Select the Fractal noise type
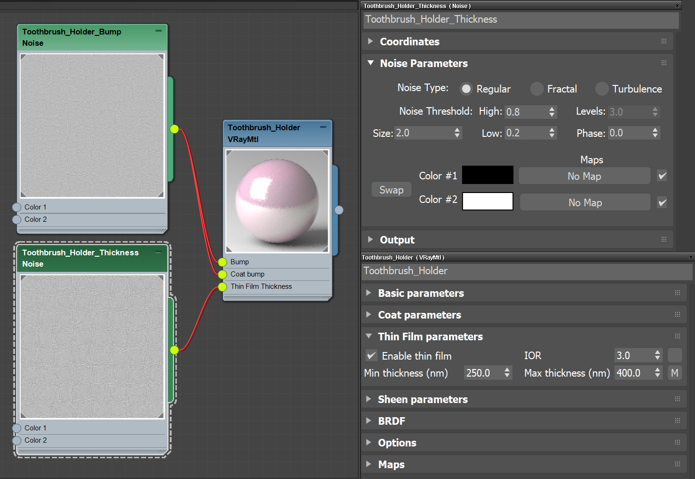Image resolution: width=695 pixels, height=479 pixels. pyautogui.click(x=537, y=89)
